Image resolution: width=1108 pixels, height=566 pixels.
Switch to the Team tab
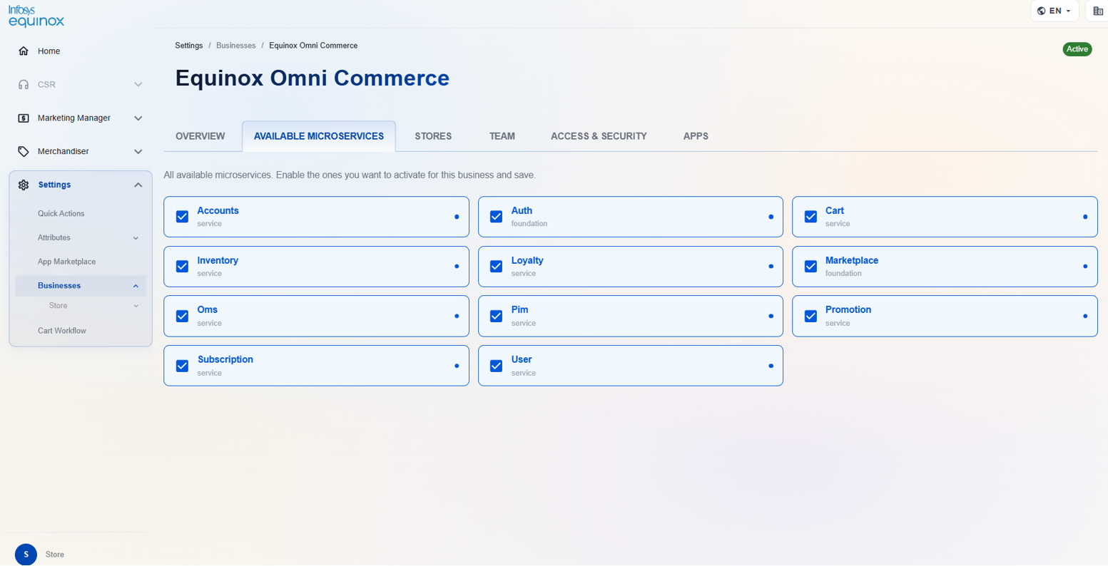tap(502, 136)
